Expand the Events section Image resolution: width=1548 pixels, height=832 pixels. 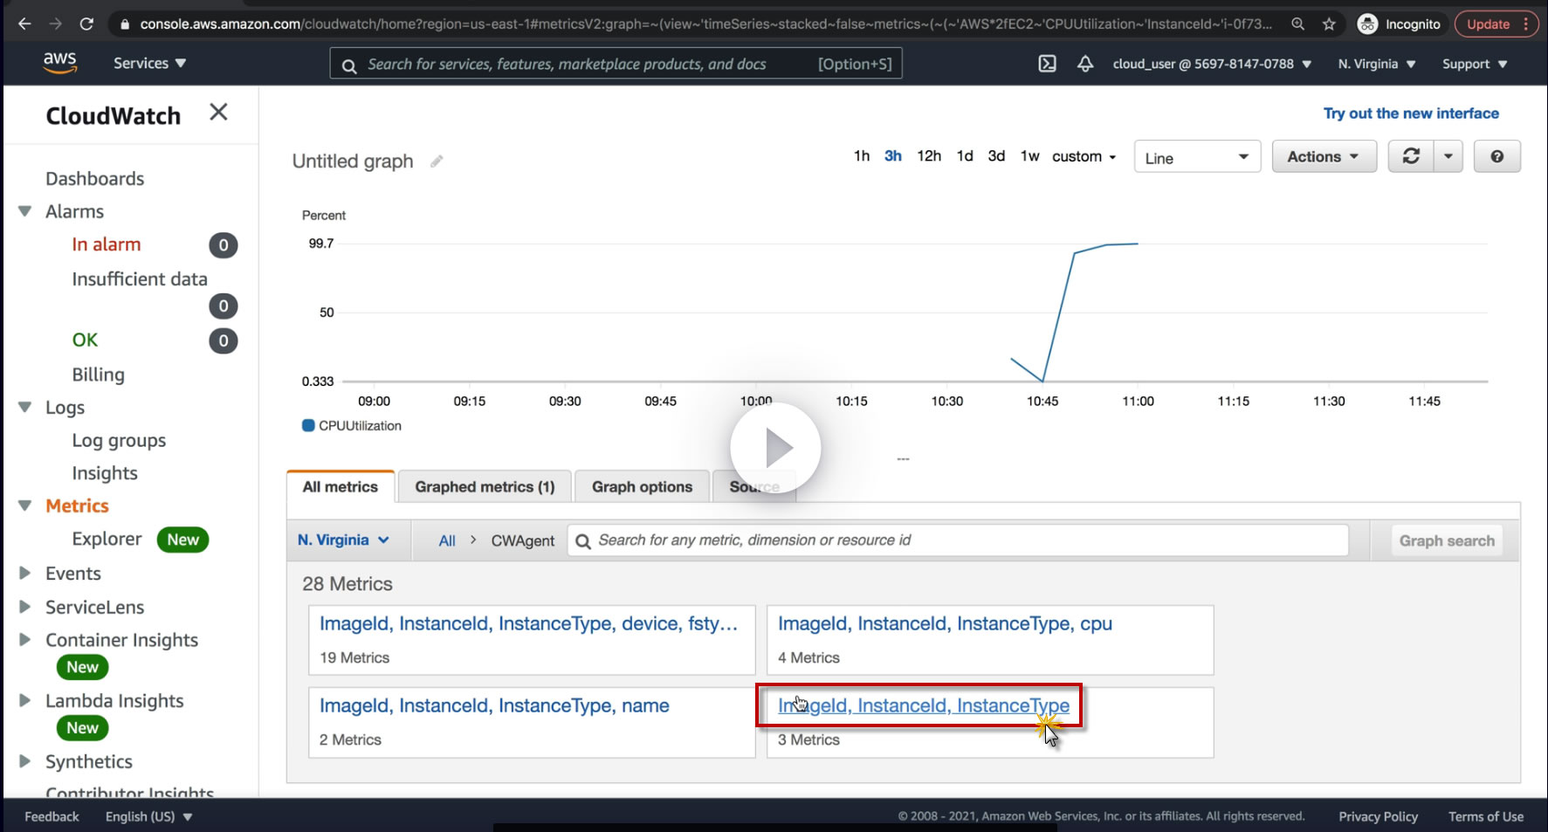point(24,574)
